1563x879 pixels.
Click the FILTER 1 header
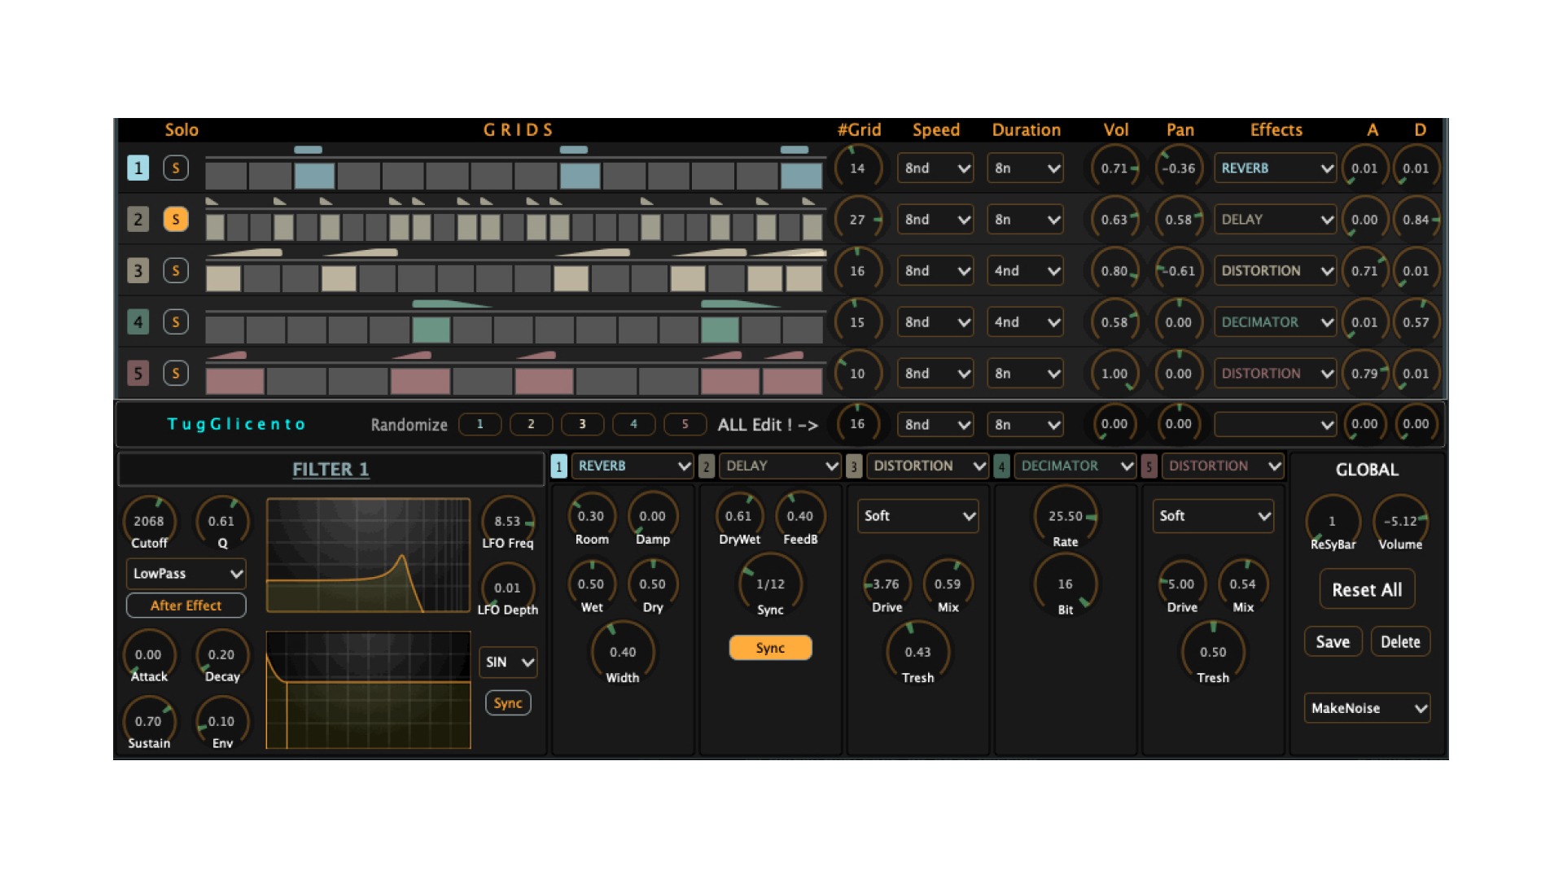(331, 469)
